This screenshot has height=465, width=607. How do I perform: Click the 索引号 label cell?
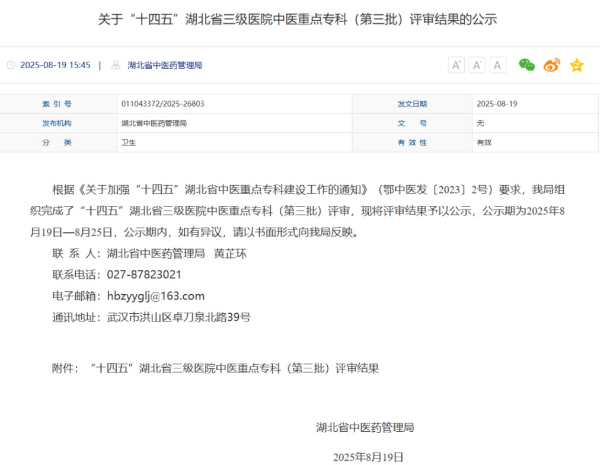pos(57,104)
